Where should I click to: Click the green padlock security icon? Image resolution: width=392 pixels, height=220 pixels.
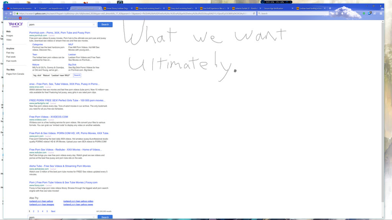coord(17,13)
